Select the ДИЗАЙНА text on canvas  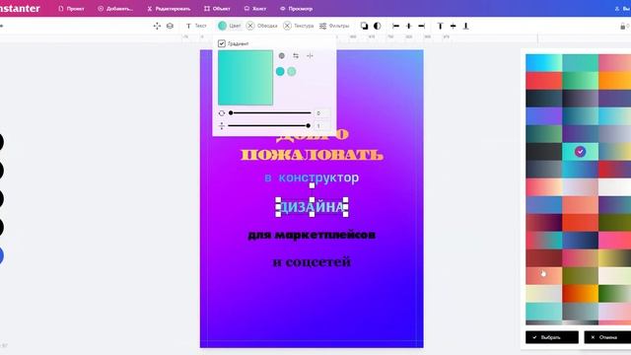312,207
